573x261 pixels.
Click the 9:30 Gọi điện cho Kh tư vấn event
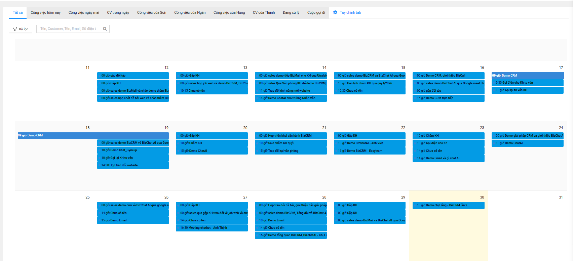(527, 83)
